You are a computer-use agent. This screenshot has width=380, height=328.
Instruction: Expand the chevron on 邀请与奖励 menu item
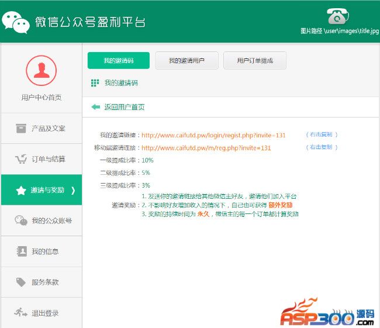pyautogui.click(x=72, y=190)
